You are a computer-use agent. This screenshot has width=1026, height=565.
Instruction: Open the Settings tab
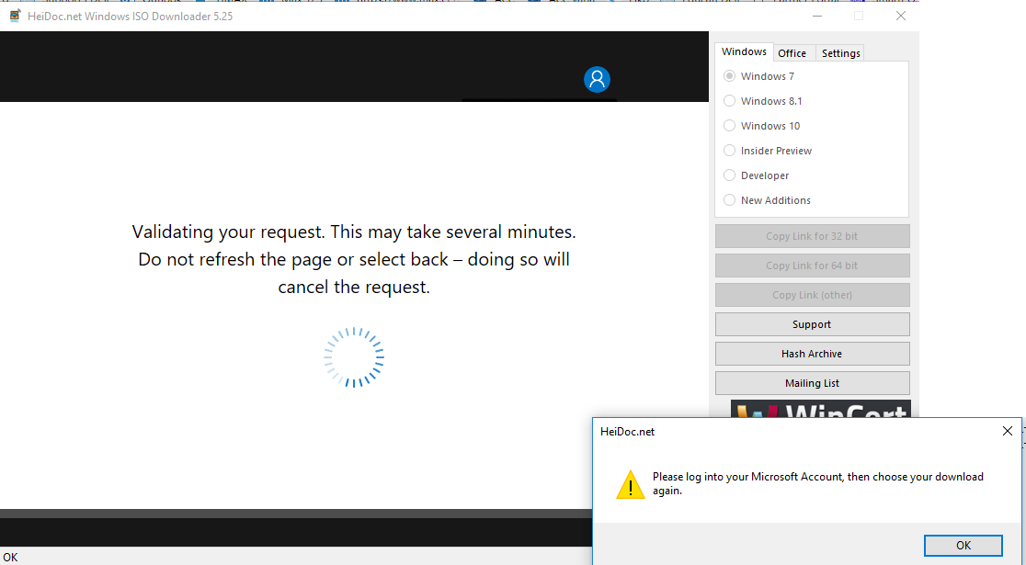click(x=840, y=53)
